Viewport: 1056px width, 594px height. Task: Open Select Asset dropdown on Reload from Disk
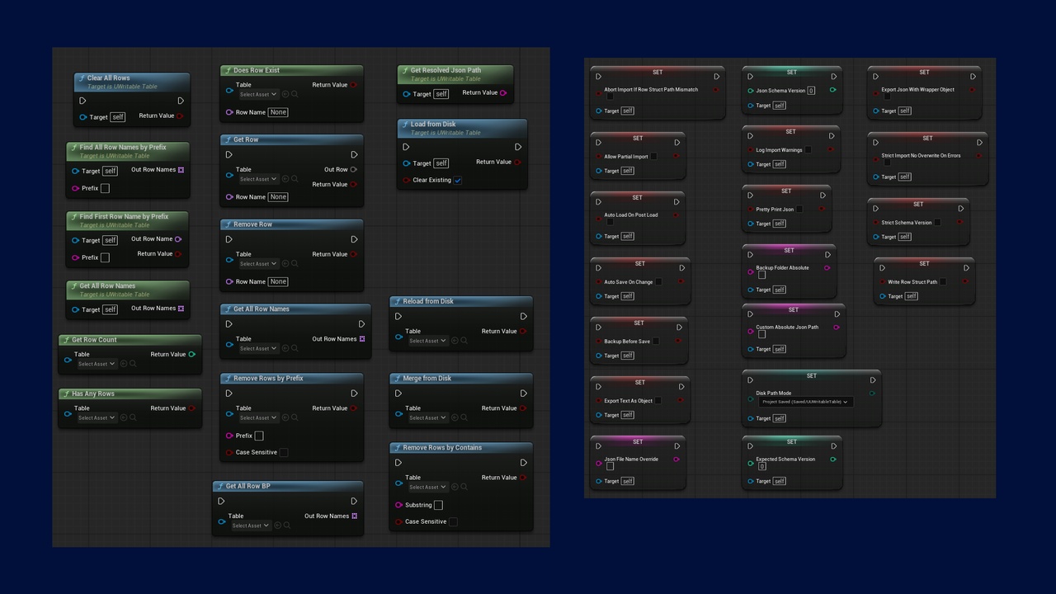(428, 341)
